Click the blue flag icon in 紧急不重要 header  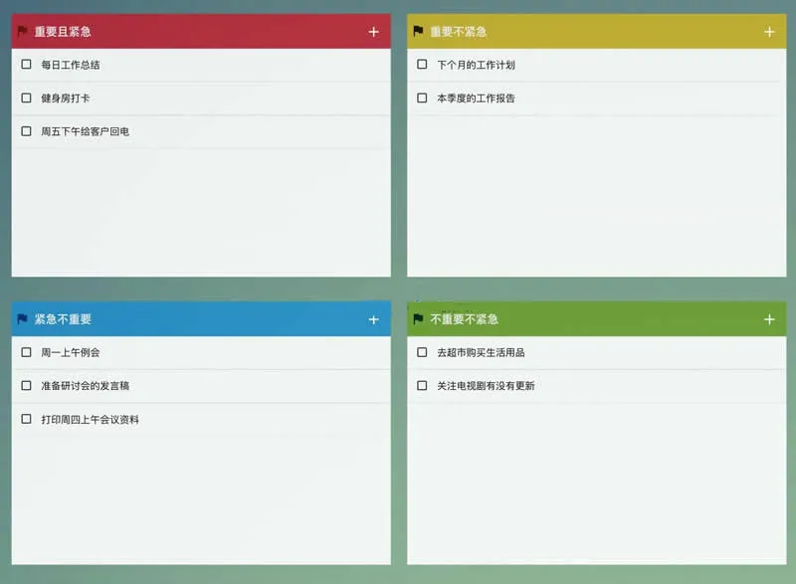tap(23, 319)
